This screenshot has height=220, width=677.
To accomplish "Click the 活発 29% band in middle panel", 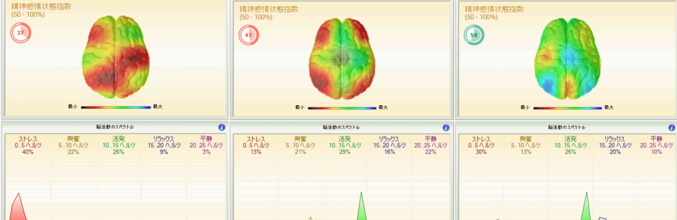I will coord(345,145).
